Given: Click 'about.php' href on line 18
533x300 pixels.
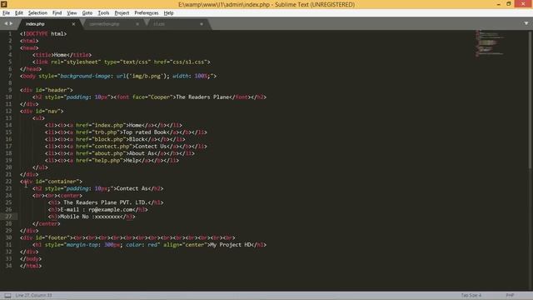Looking at the screenshot, I should point(109,153).
